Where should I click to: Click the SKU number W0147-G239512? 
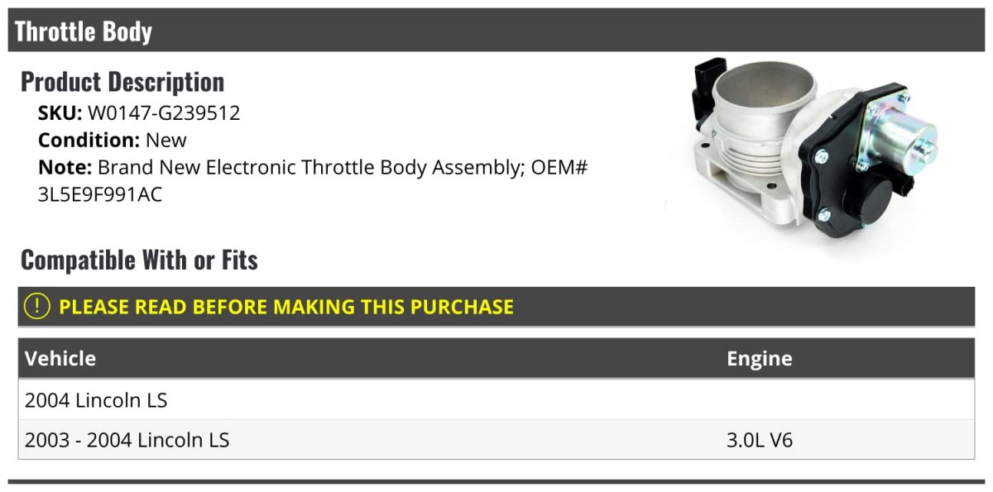coord(164,113)
